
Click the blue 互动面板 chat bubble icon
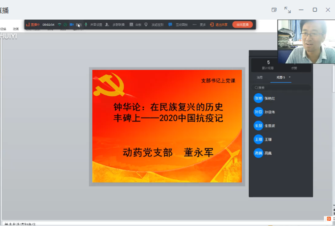click(x=170, y=25)
